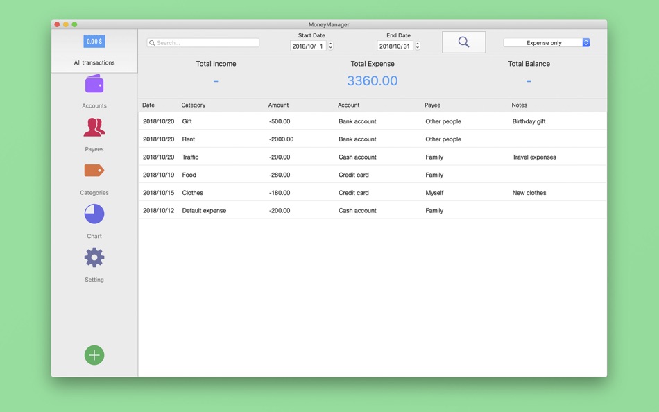Sort by the Payee column header

(432, 105)
